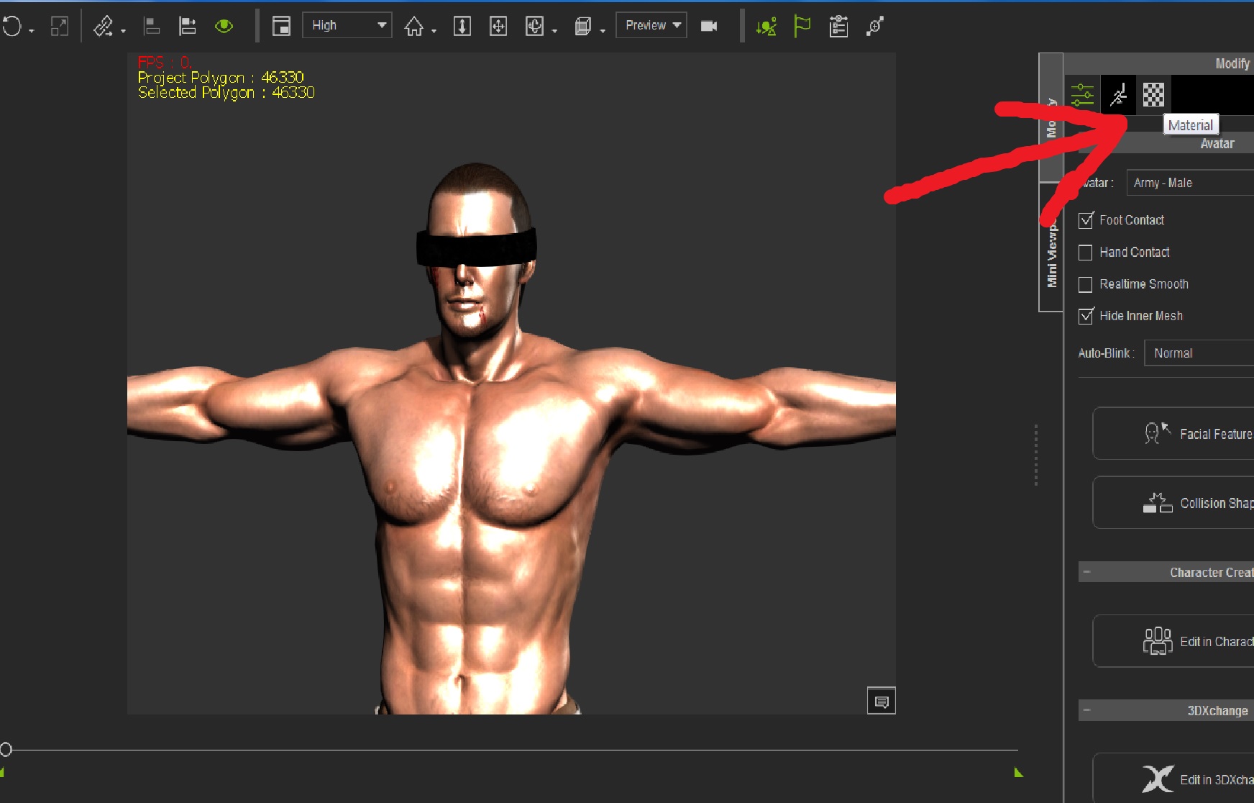The height and width of the screenshot is (803, 1254).
Task: Click the Project Polygon count text
Action: coord(221,77)
